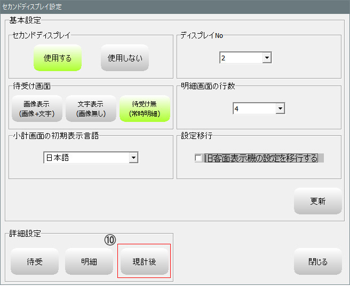350x286 pixels.
Task: Open 明細 detailed settings
Action: coord(89,262)
